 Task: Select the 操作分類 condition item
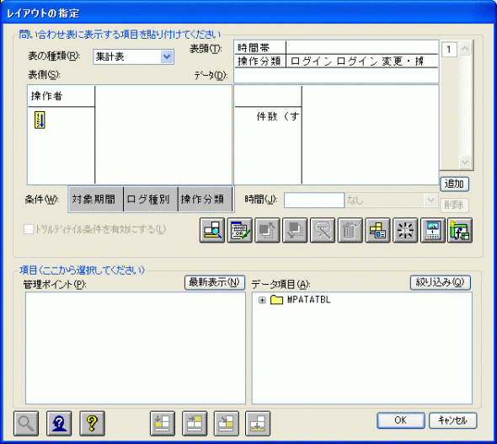[x=205, y=200]
